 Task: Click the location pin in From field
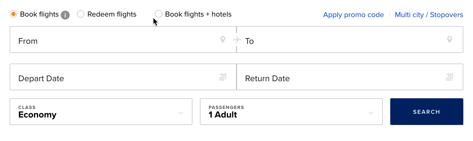[223, 40]
